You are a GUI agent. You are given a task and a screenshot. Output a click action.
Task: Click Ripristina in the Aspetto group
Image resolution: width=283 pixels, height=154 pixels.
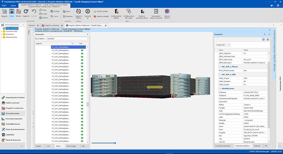coord(68,16)
